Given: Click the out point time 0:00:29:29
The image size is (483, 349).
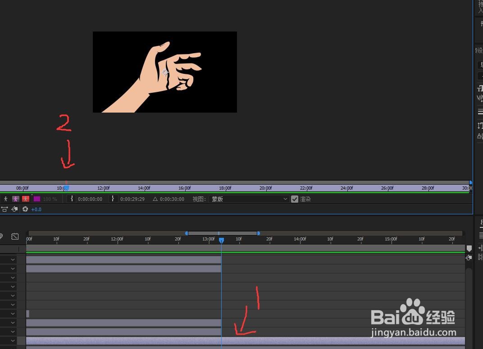Looking at the screenshot, I should pyautogui.click(x=132, y=199).
